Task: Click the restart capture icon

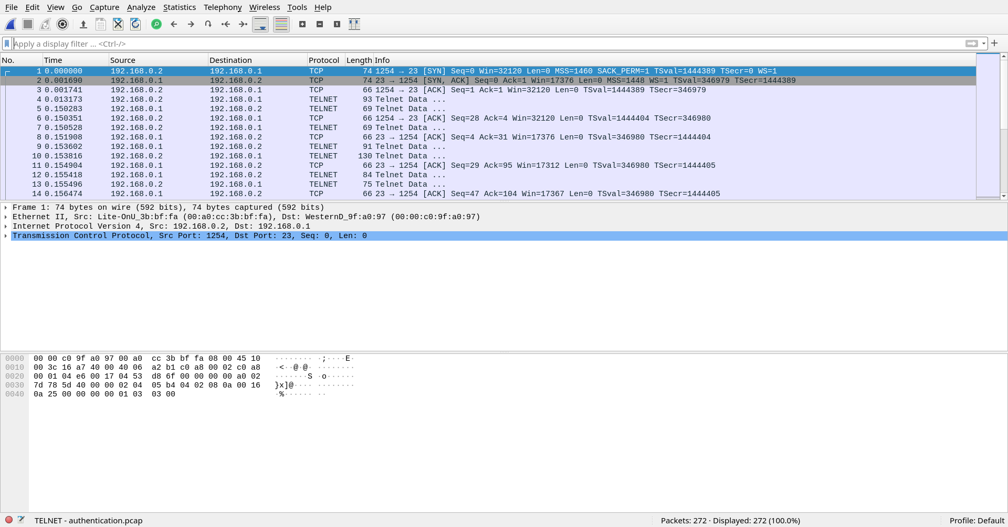Action: pyautogui.click(x=45, y=24)
